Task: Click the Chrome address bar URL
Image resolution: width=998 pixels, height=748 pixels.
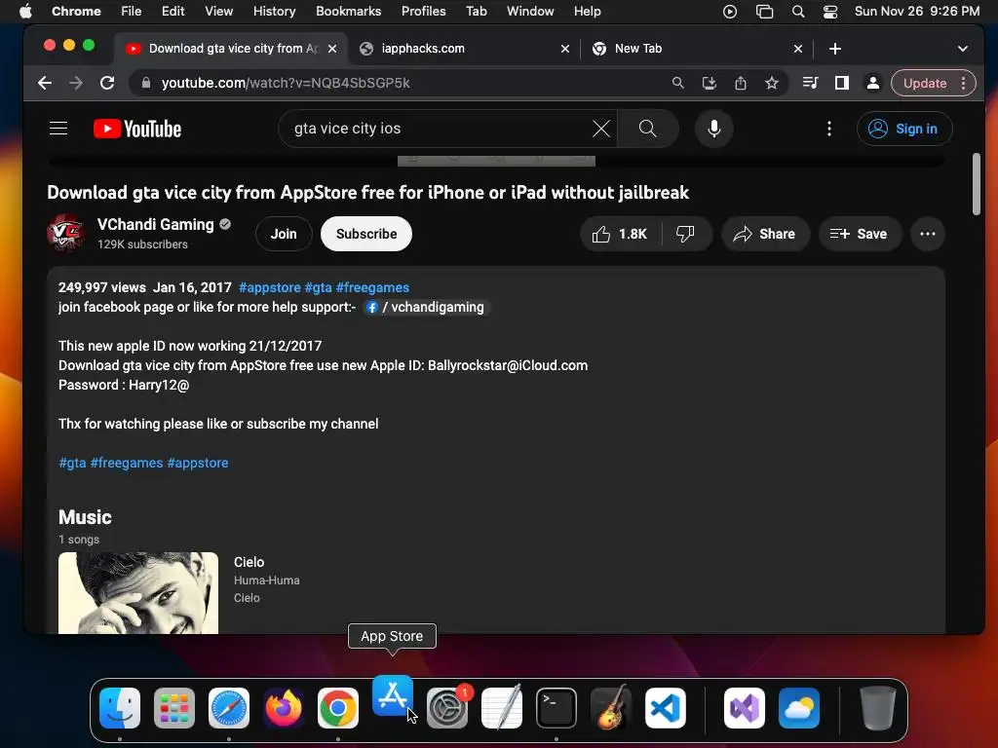Action: pos(286,83)
